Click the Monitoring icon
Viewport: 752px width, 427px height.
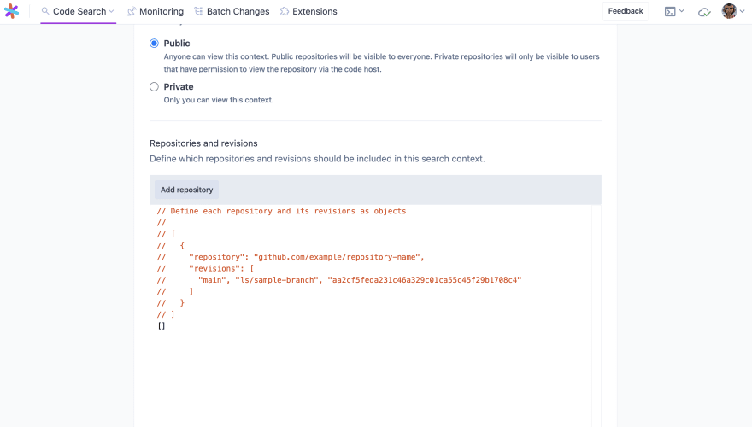pyautogui.click(x=132, y=11)
